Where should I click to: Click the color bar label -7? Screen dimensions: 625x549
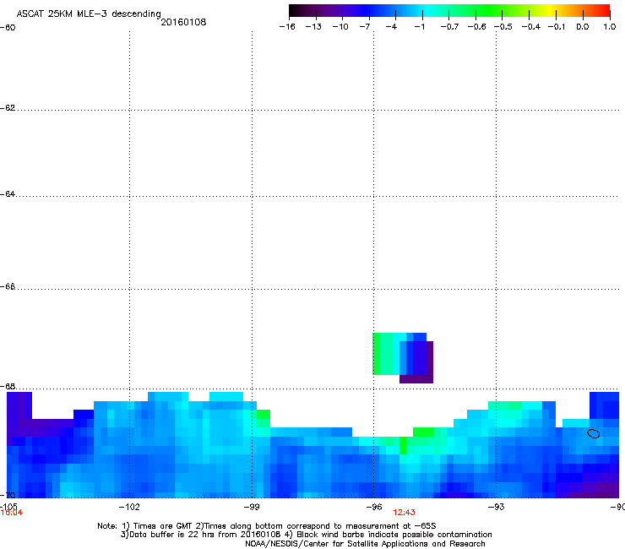click(364, 27)
